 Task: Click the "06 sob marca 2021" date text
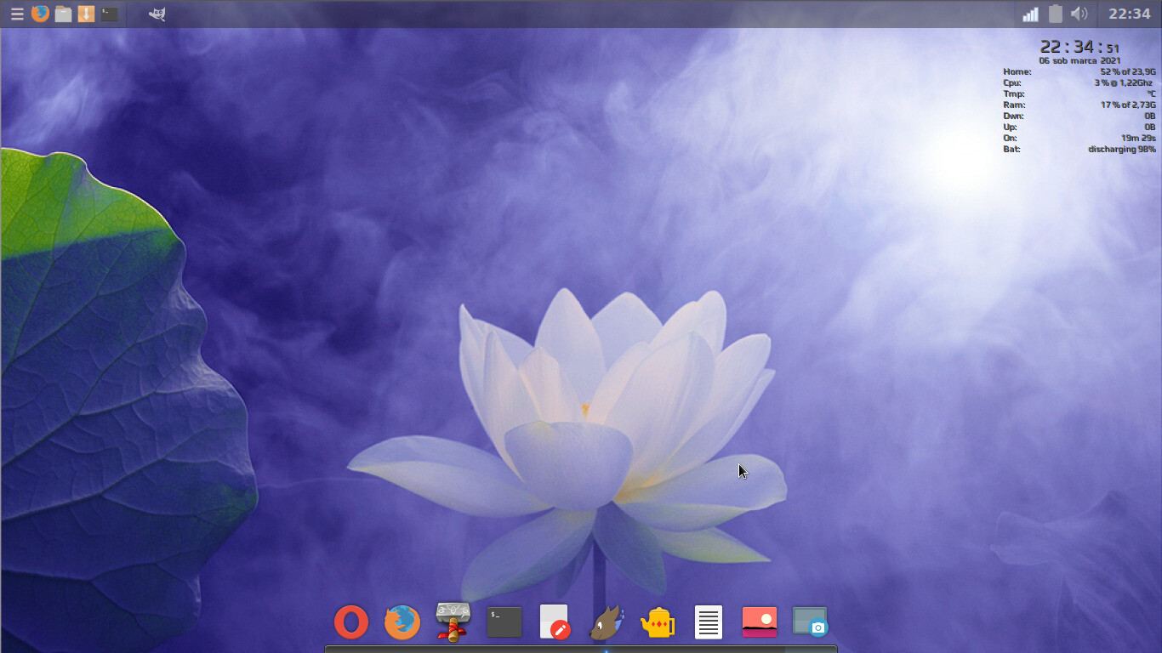coord(1079,60)
